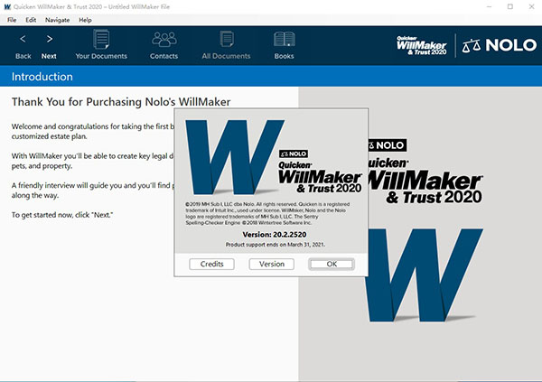Click the Quicken WillMaker & Trust 2020 header logo
The height and width of the screenshot is (382, 542).
[422, 46]
